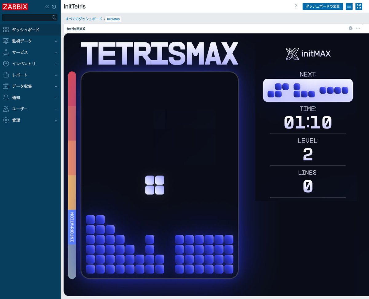Collapse the sidebar with double-chevron icon

(x=47, y=7)
